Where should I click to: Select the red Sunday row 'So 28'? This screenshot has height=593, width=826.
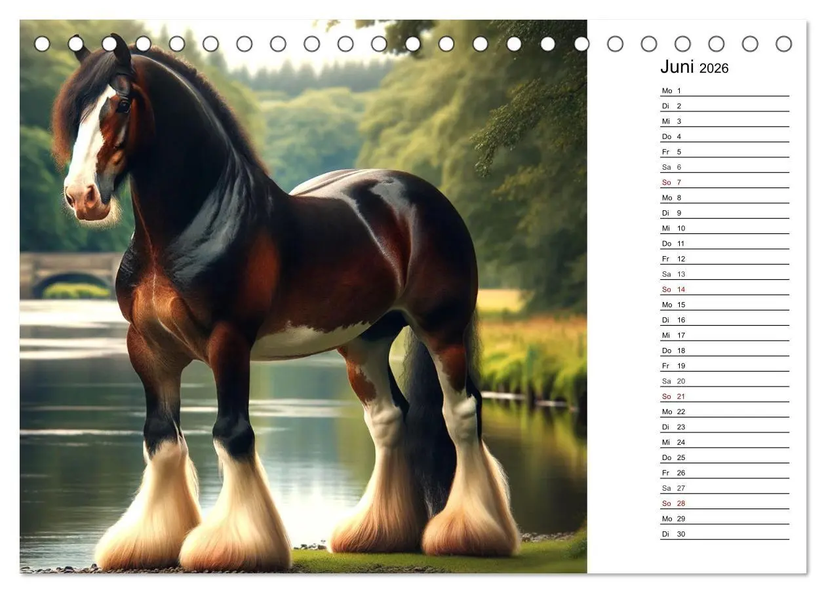(724, 503)
